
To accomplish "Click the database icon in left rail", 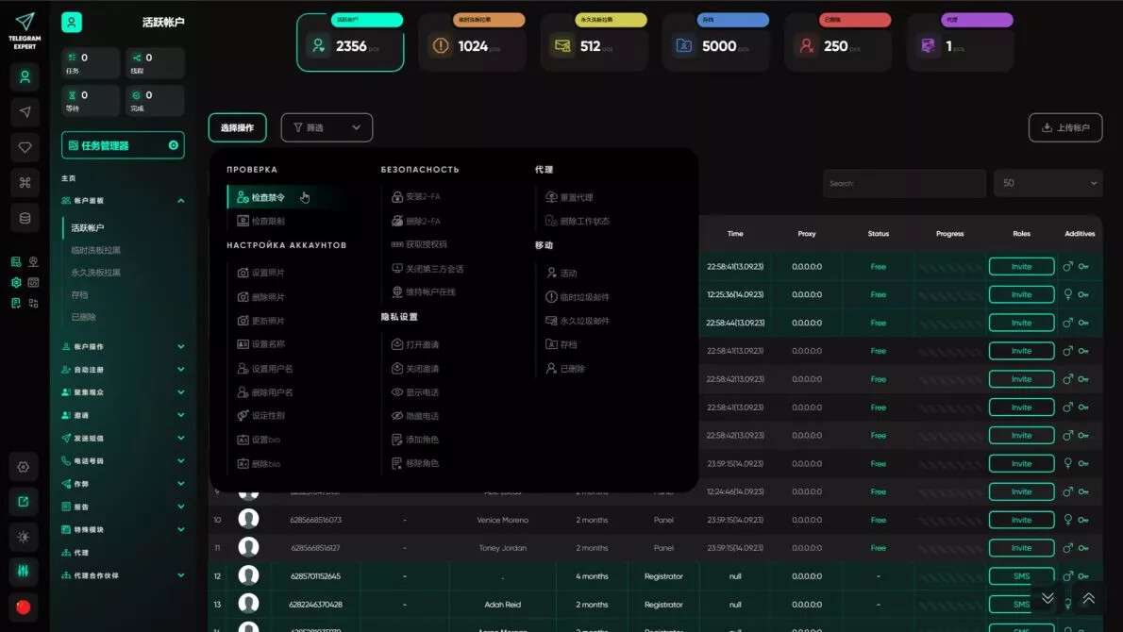I will 25,218.
